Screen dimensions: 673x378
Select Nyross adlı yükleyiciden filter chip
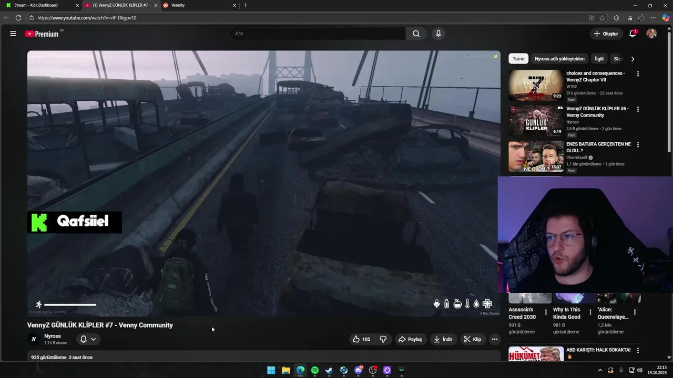tap(559, 59)
